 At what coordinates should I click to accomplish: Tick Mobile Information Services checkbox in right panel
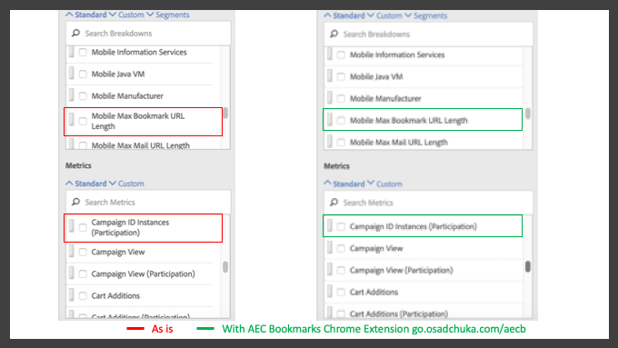point(341,55)
